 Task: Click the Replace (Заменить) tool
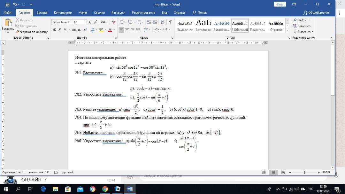[302, 26]
